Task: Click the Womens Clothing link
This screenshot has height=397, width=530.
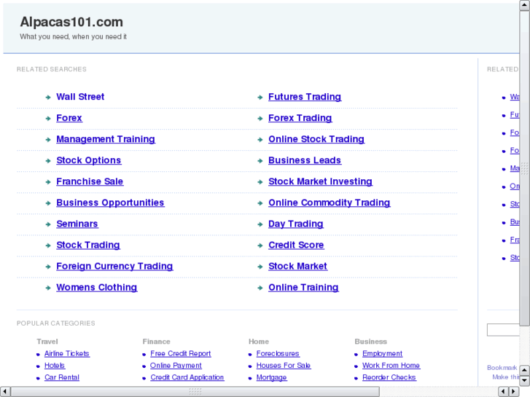Action: point(97,288)
